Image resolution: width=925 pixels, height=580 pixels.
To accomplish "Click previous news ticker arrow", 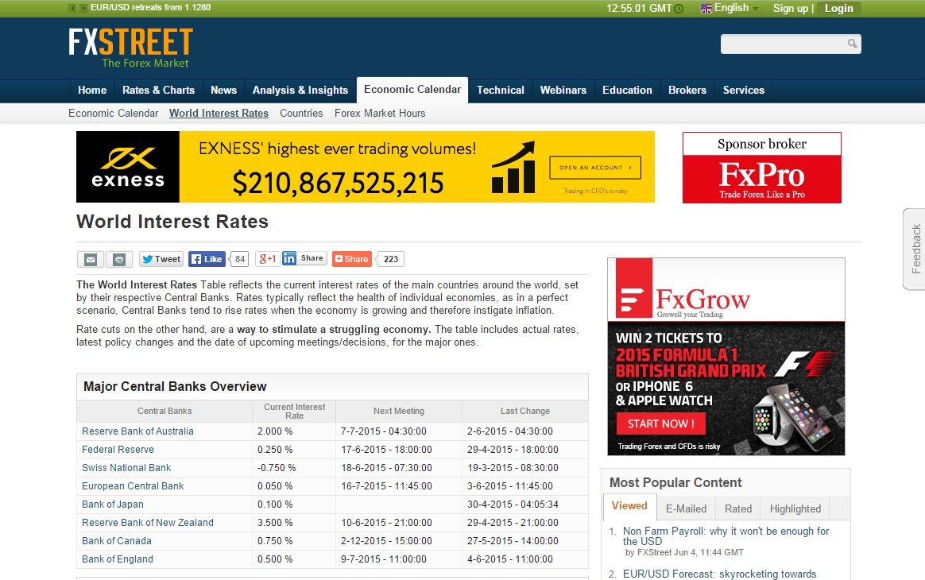I will [72, 8].
